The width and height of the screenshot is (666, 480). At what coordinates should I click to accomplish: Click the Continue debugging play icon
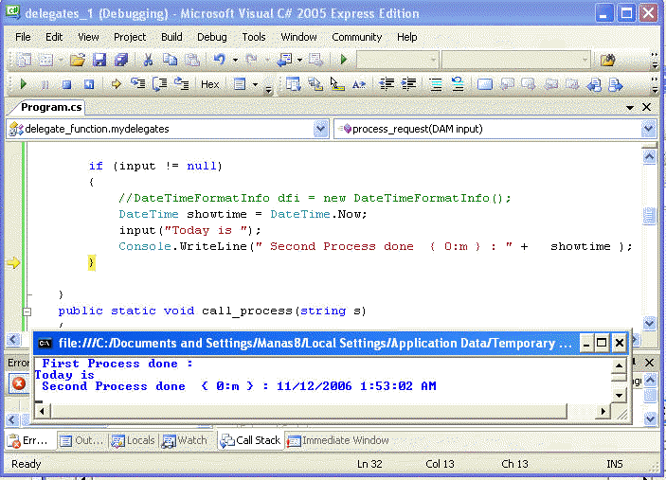coord(24,84)
